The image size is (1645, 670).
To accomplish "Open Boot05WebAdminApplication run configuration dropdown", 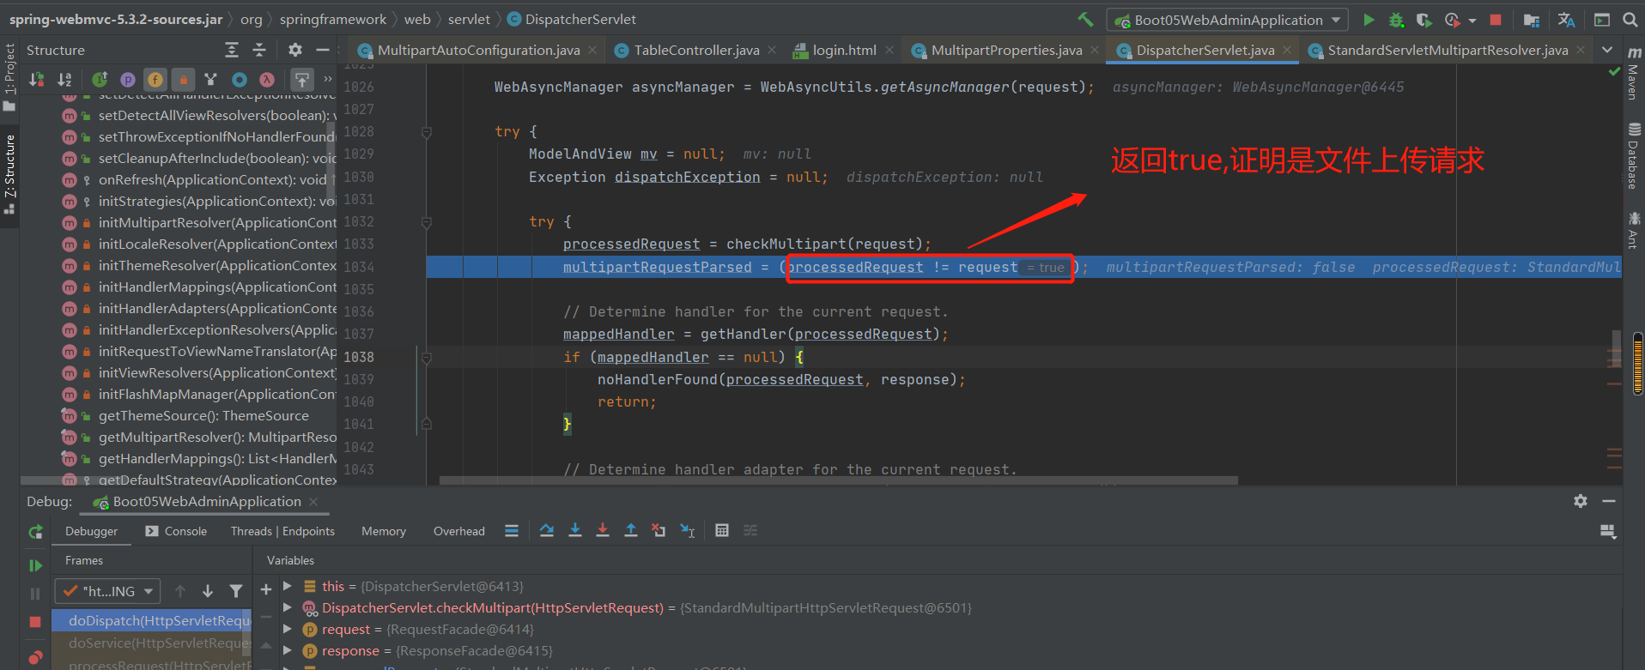I will (x=1228, y=20).
